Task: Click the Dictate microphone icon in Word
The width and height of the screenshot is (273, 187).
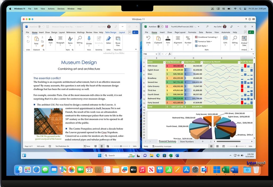Action: (x=89, y=39)
